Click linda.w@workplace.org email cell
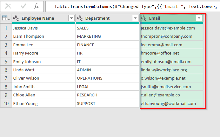The width and height of the screenshot is (220, 137). (x=171, y=70)
